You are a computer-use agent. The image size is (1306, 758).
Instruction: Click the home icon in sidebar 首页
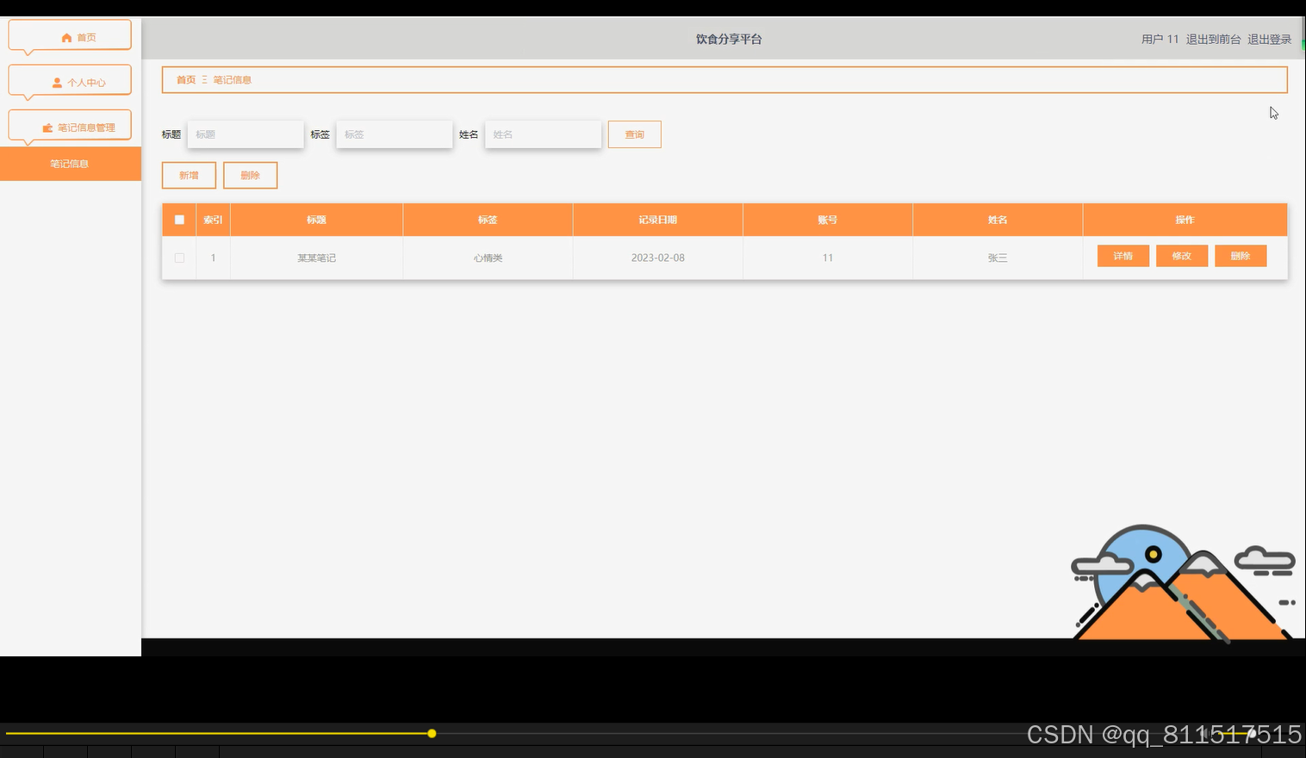point(66,38)
